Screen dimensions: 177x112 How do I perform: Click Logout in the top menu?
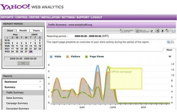pos(97,17)
